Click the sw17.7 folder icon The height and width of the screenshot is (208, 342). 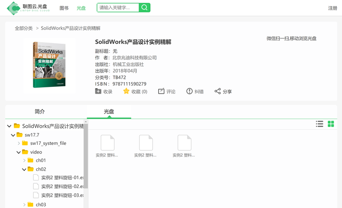pyautogui.click(x=19, y=135)
